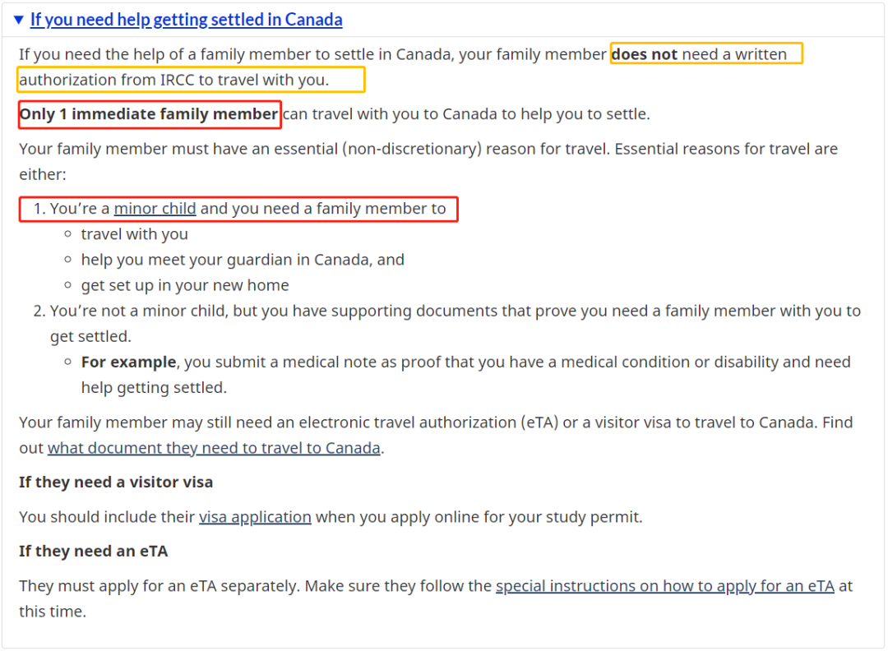The height and width of the screenshot is (651, 888).
Task: Click 'get set up in your new home' bullet
Action: [185, 284]
